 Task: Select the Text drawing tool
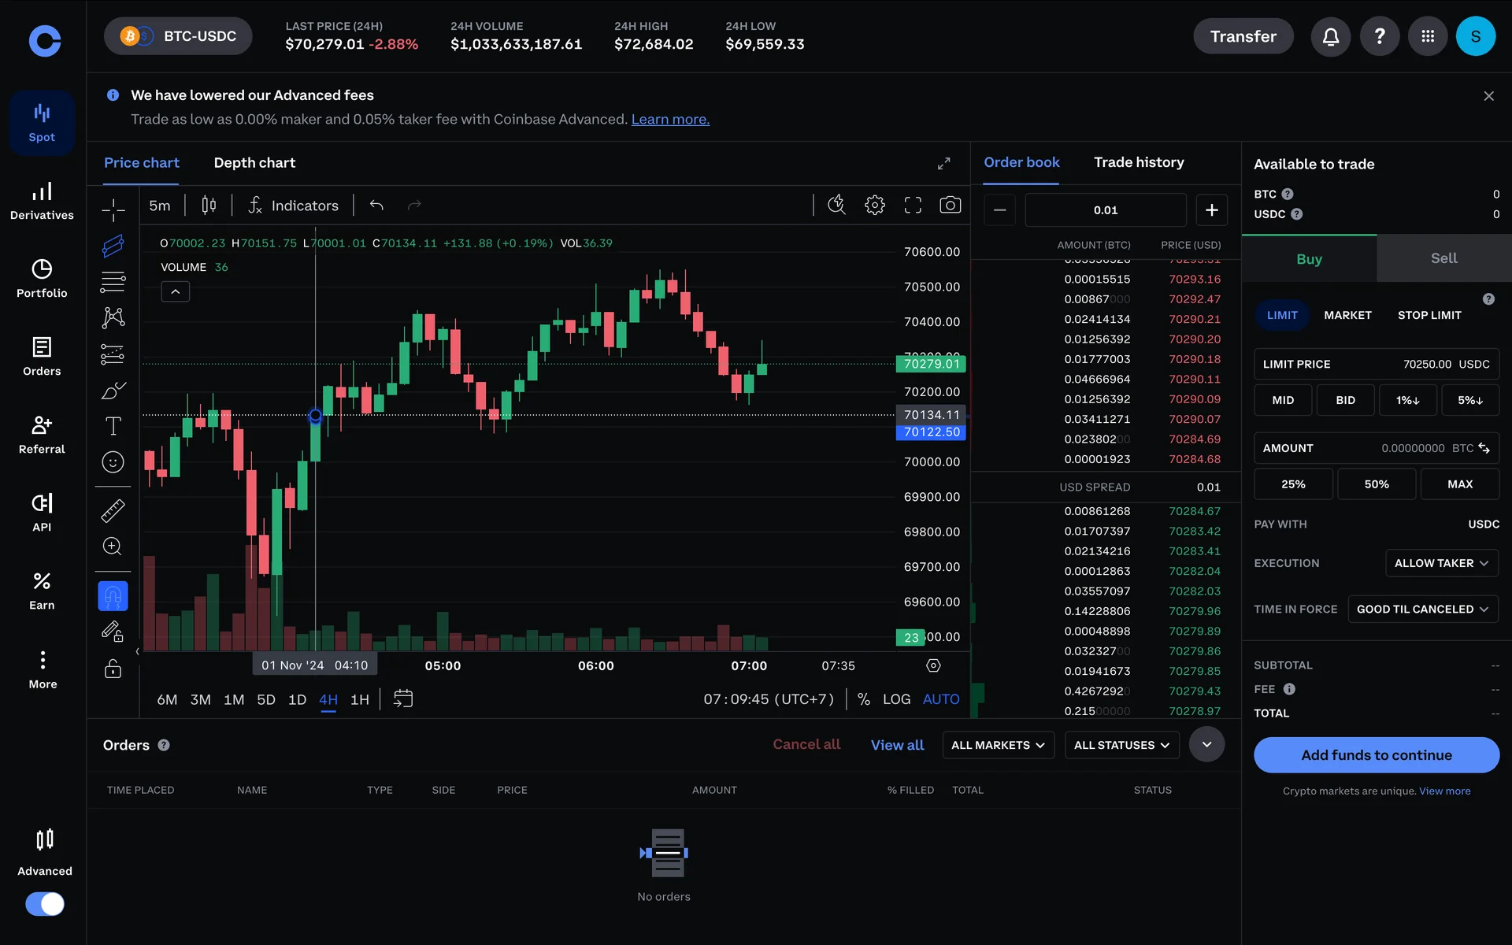pos(113,426)
